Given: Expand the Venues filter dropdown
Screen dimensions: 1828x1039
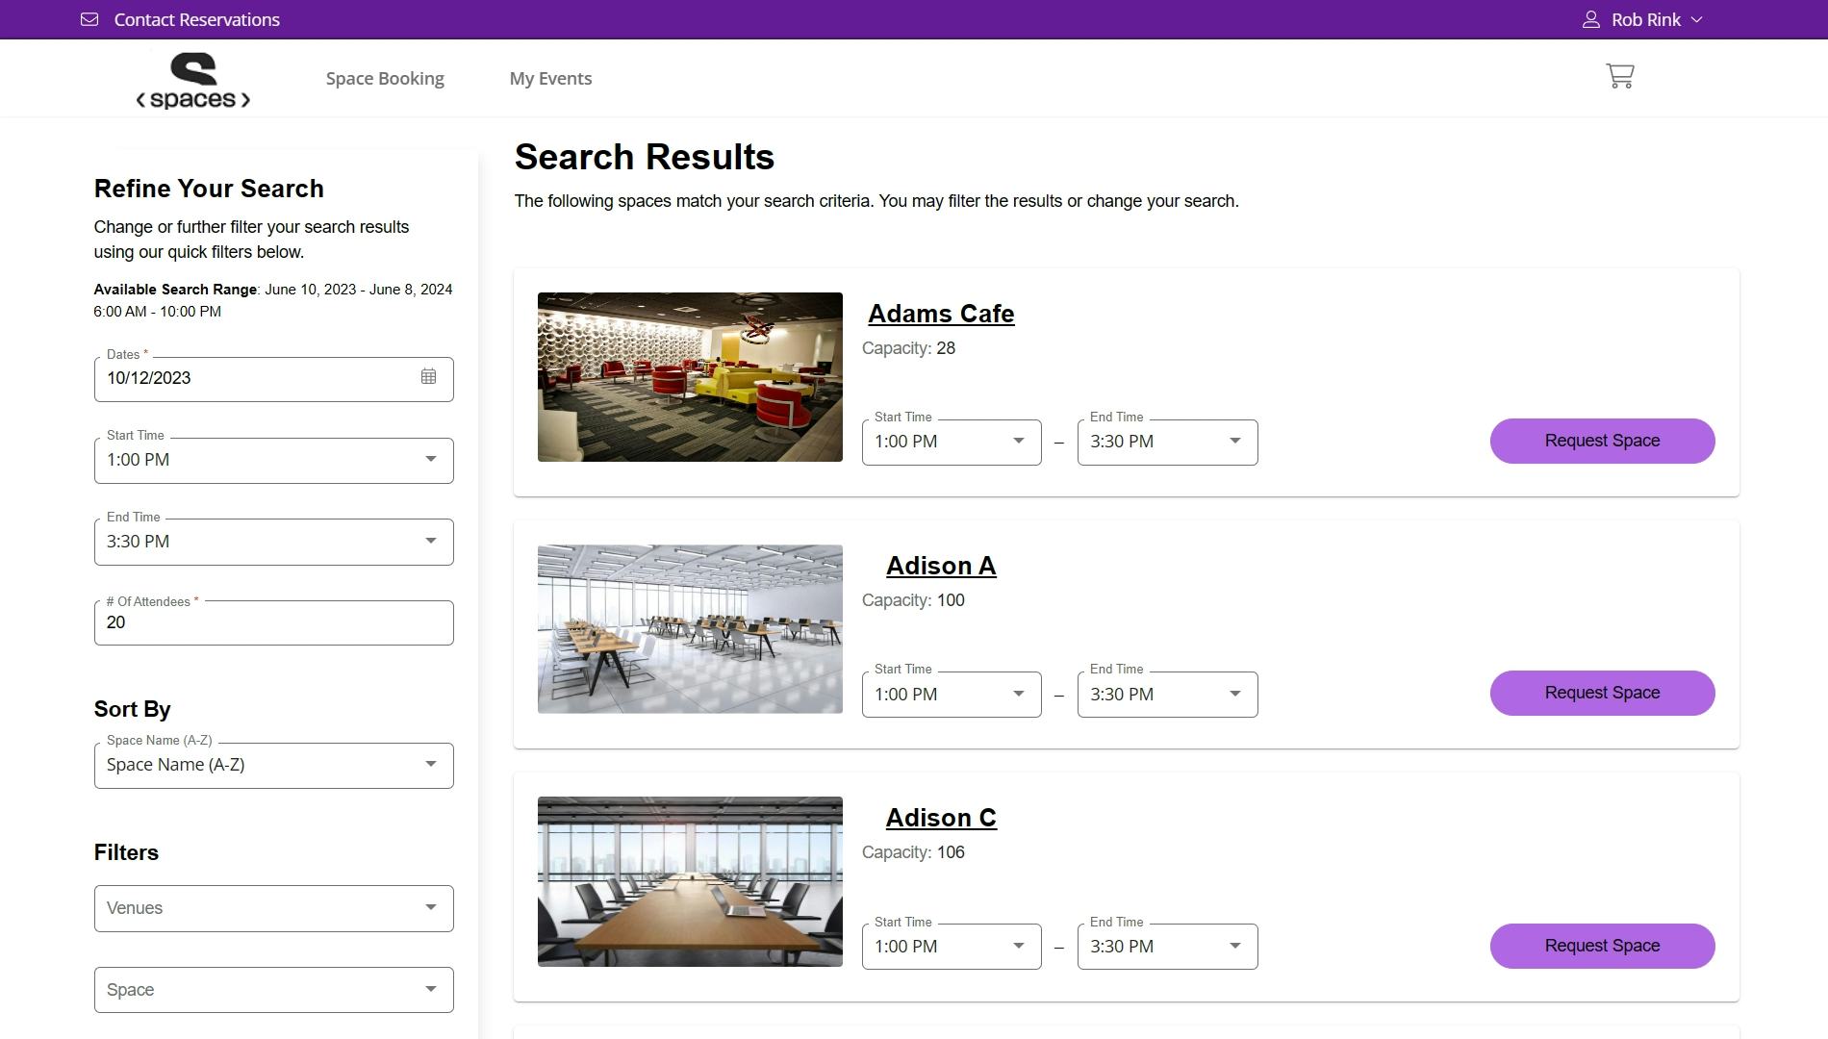Looking at the screenshot, I should (274, 908).
